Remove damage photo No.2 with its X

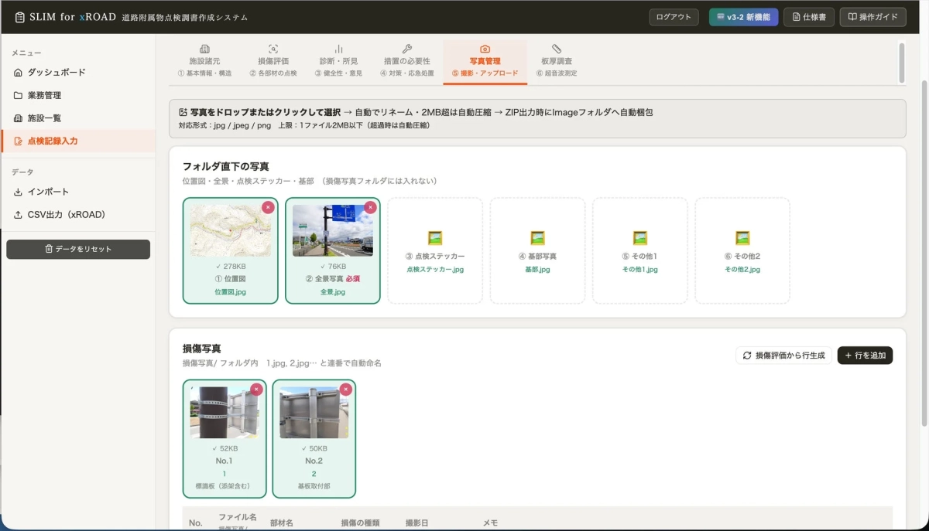[x=345, y=390]
